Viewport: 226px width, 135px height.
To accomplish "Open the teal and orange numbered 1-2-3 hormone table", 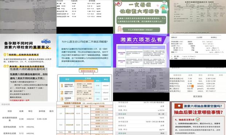I will tap(85, 84).
